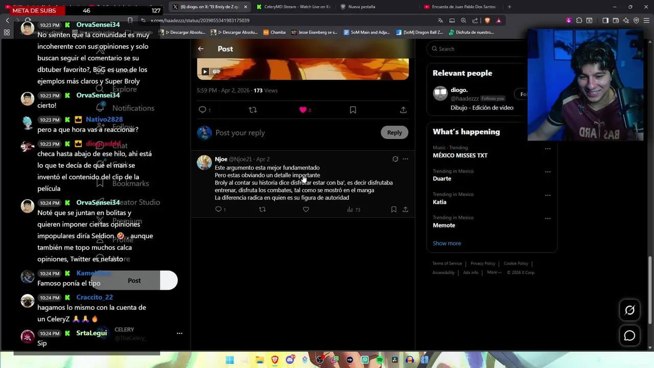Viewport: 654px width, 368px height.
Task: Open Spotify from the taskbar
Action: click(380, 360)
